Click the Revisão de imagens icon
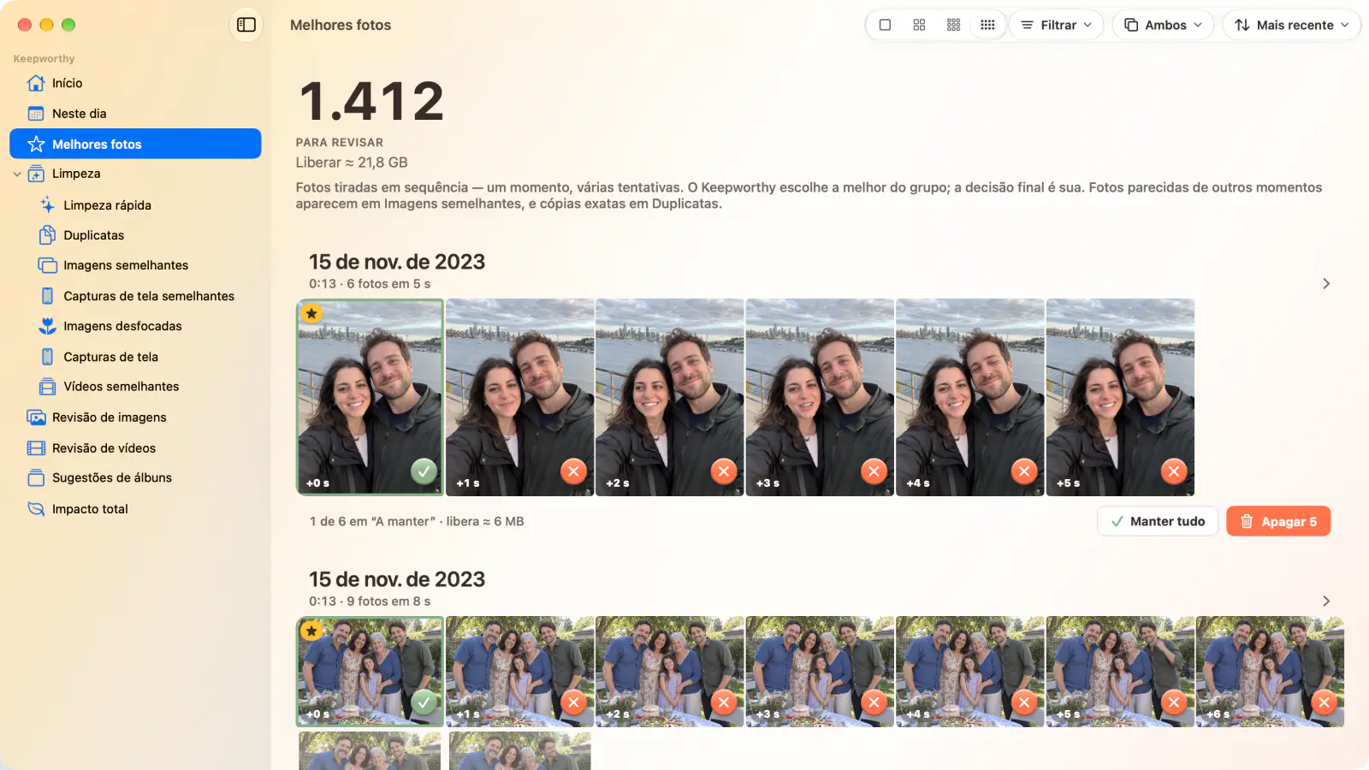The height and width of the screenshot is (770, 1369). click(x=36, y=418)
